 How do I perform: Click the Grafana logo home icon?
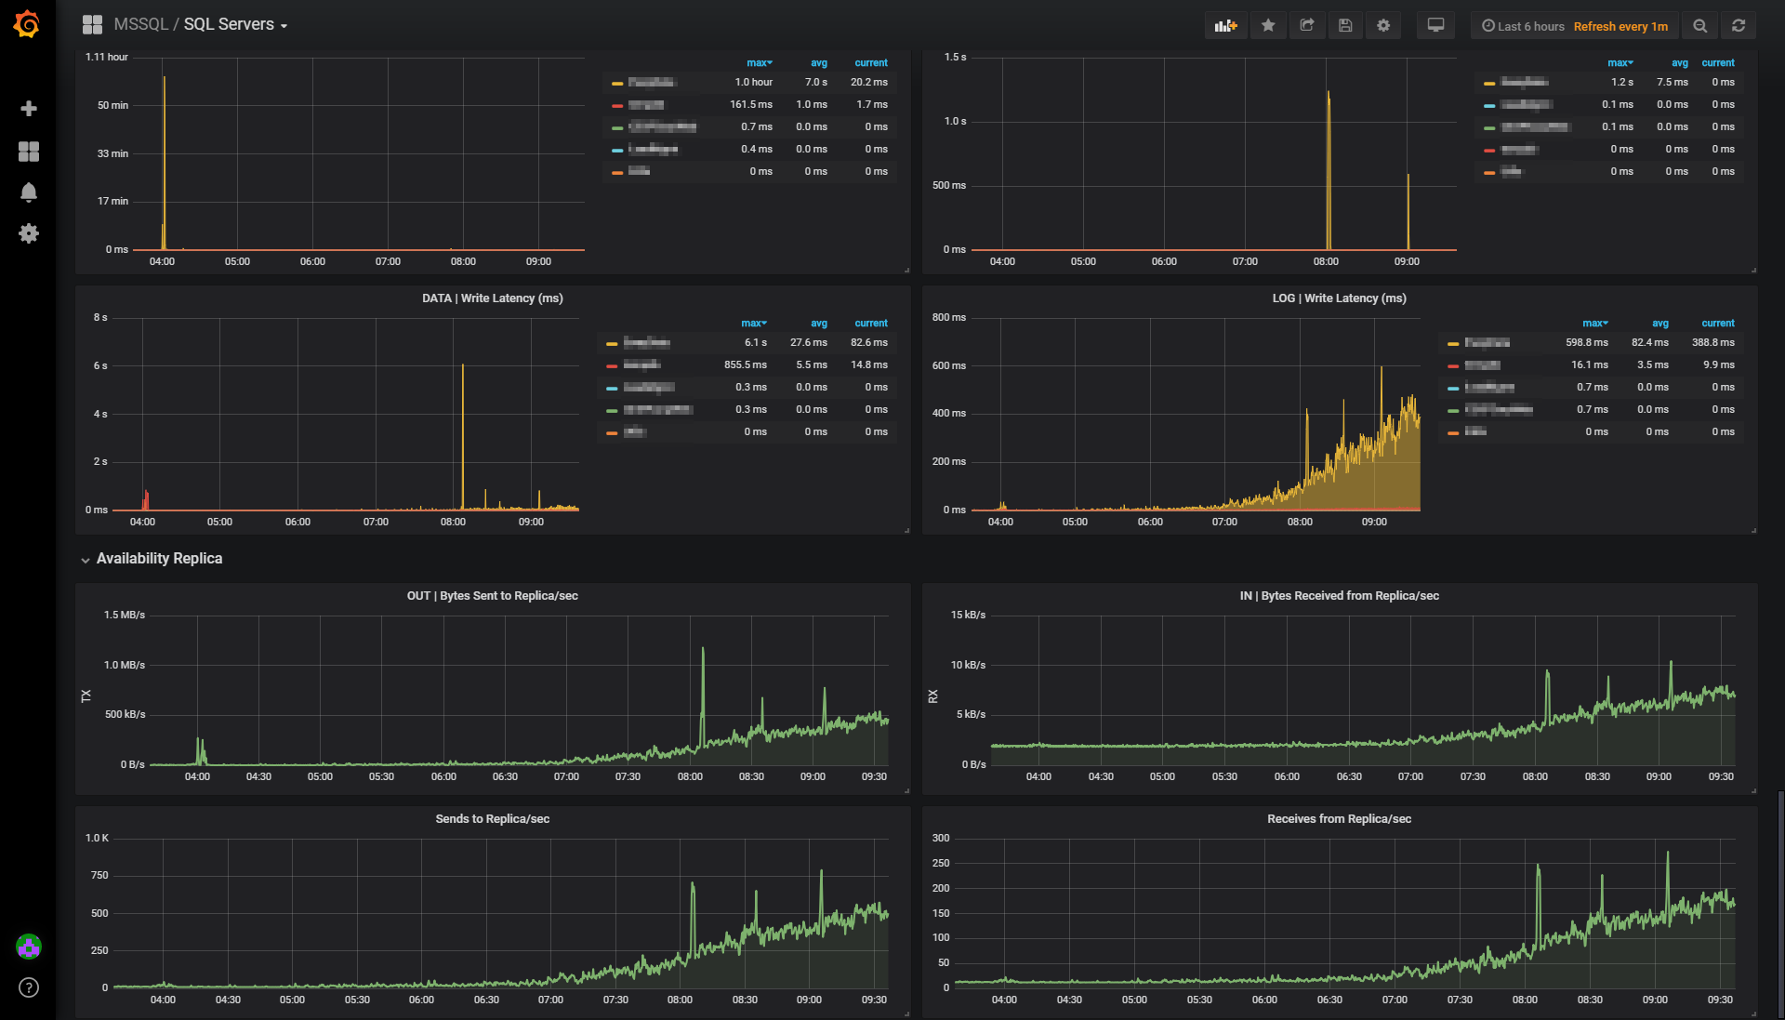[27, 25]
